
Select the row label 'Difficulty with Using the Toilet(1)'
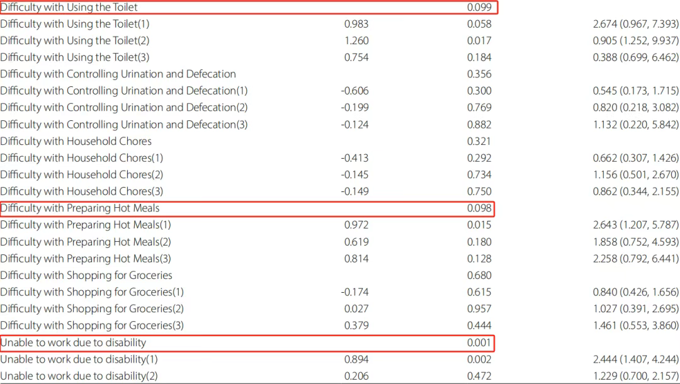[x=74, y=24]
